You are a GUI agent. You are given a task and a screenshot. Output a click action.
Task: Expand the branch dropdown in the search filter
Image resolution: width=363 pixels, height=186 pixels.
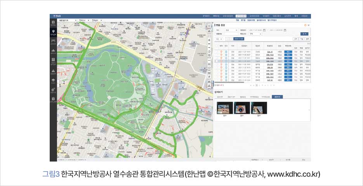point(231,30)
